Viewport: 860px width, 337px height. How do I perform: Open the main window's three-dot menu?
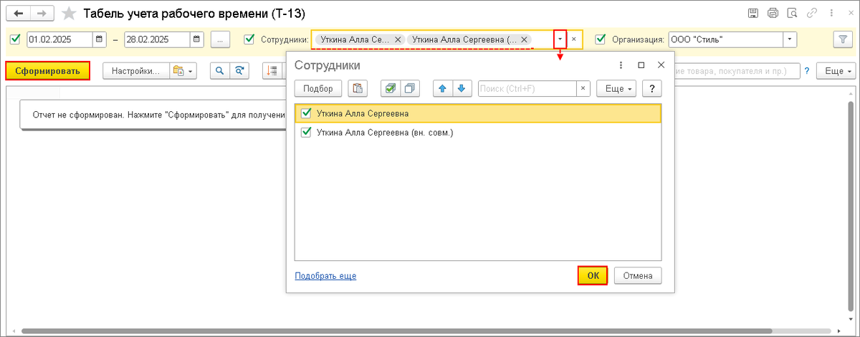[x=830, y=13]
